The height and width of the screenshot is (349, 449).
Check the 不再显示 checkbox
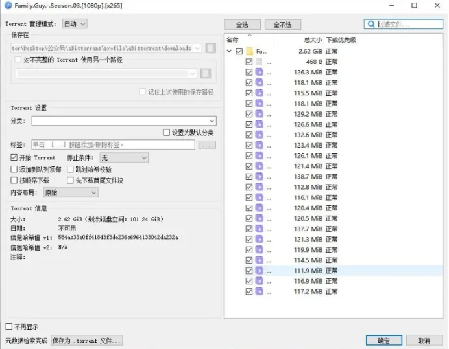[x=9, y=326]
